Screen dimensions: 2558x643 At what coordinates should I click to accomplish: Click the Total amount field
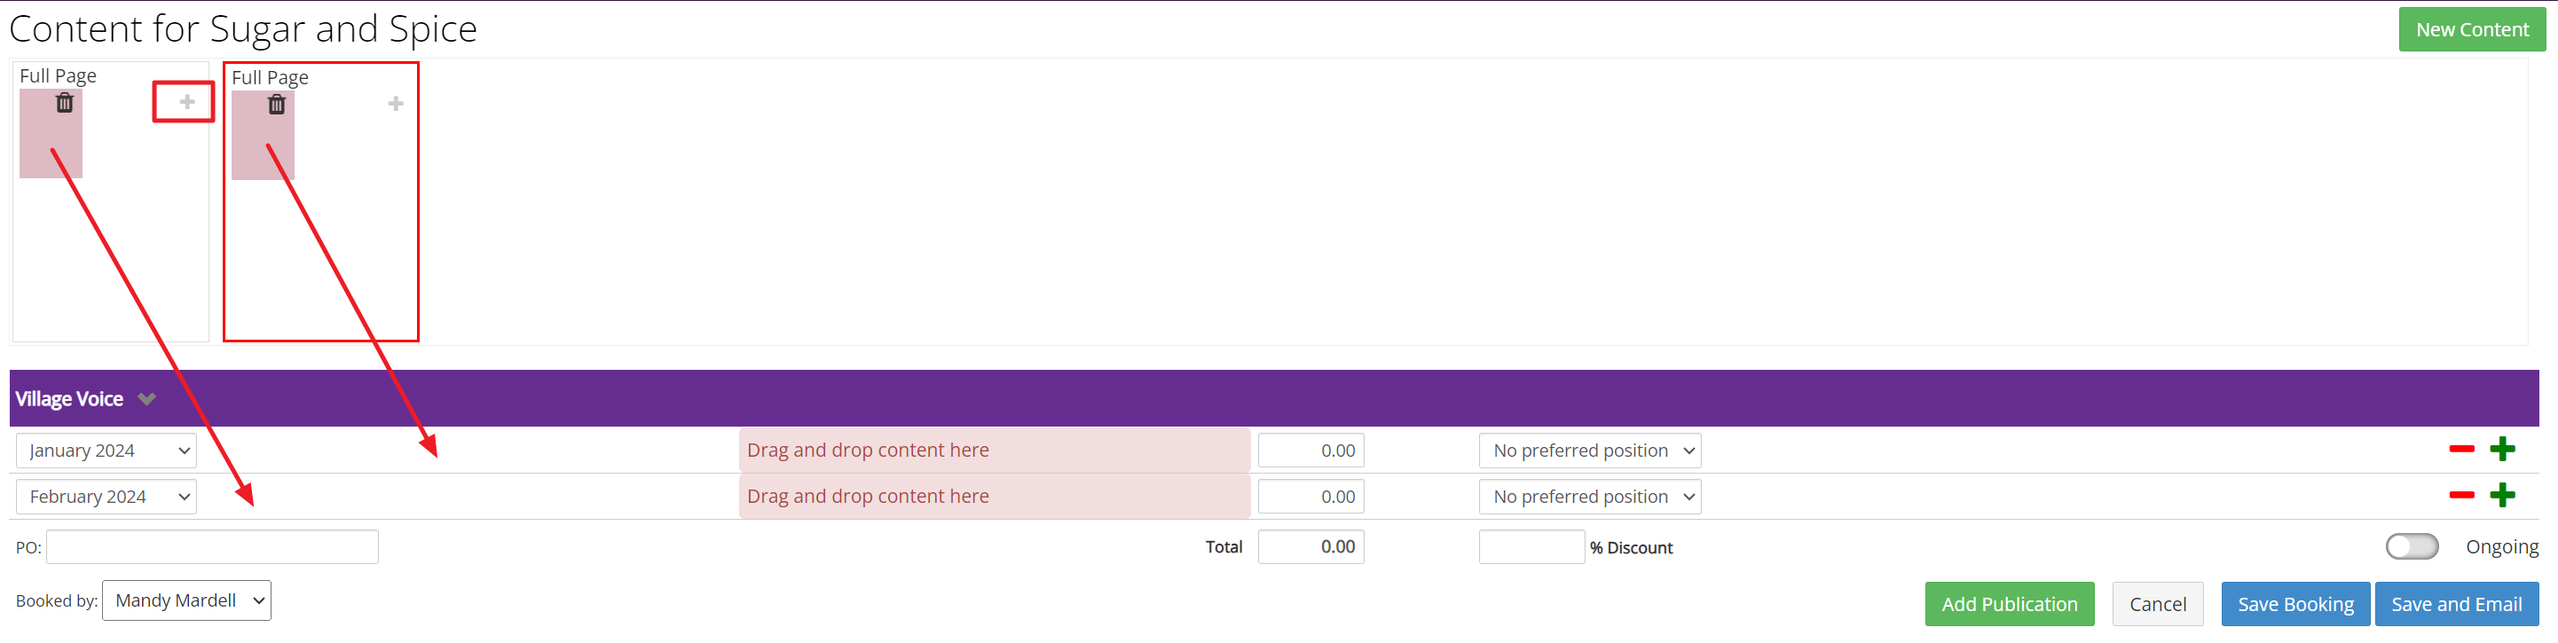[1310, 546]
